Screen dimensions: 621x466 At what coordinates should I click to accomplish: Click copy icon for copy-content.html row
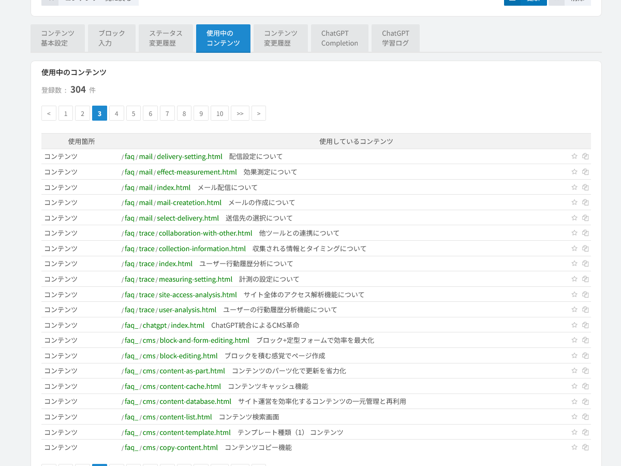[585, 447]
